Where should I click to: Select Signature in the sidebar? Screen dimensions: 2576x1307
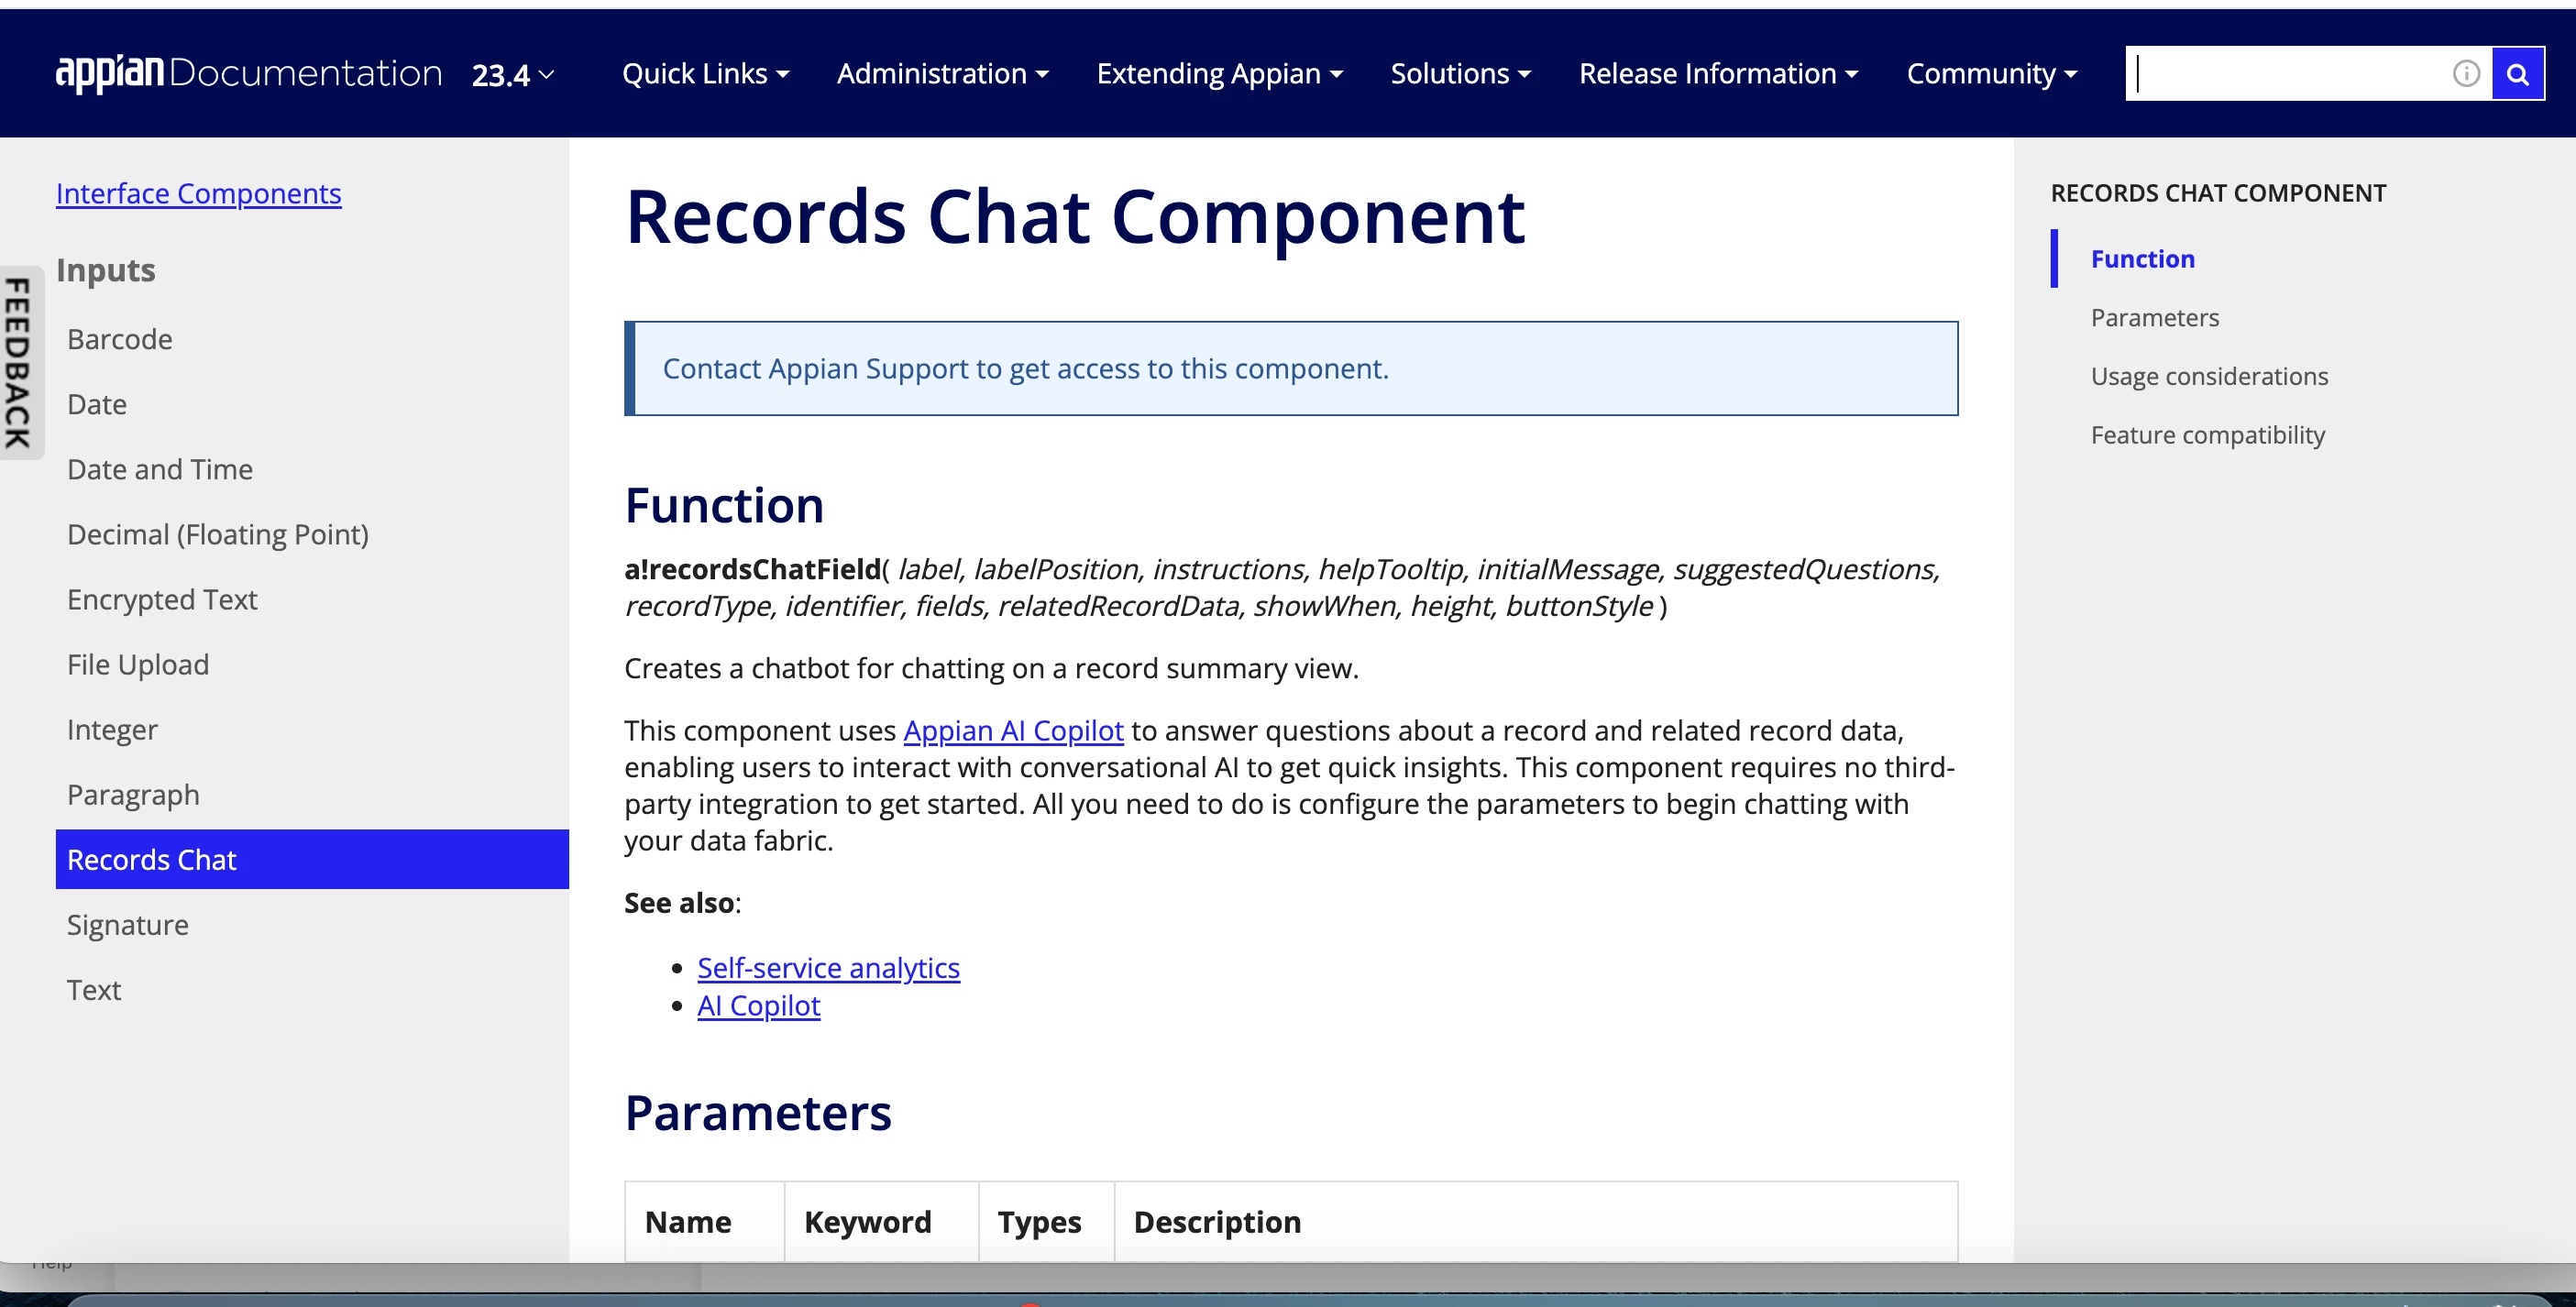coord(128,924)
